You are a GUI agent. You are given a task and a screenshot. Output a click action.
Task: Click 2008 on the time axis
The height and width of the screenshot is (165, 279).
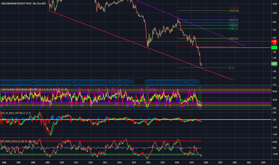[33, 163]
